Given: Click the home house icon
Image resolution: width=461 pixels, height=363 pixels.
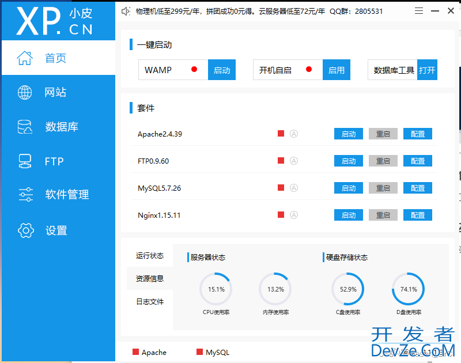Looking at the screenshot, I should pyautogui.click(x=25, y=58).
